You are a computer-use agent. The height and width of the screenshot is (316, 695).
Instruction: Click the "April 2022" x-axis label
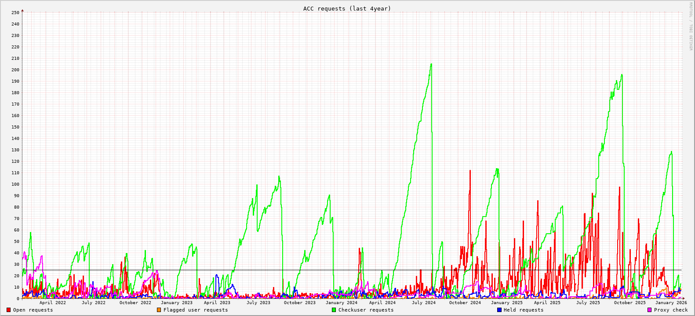[53, 302]
